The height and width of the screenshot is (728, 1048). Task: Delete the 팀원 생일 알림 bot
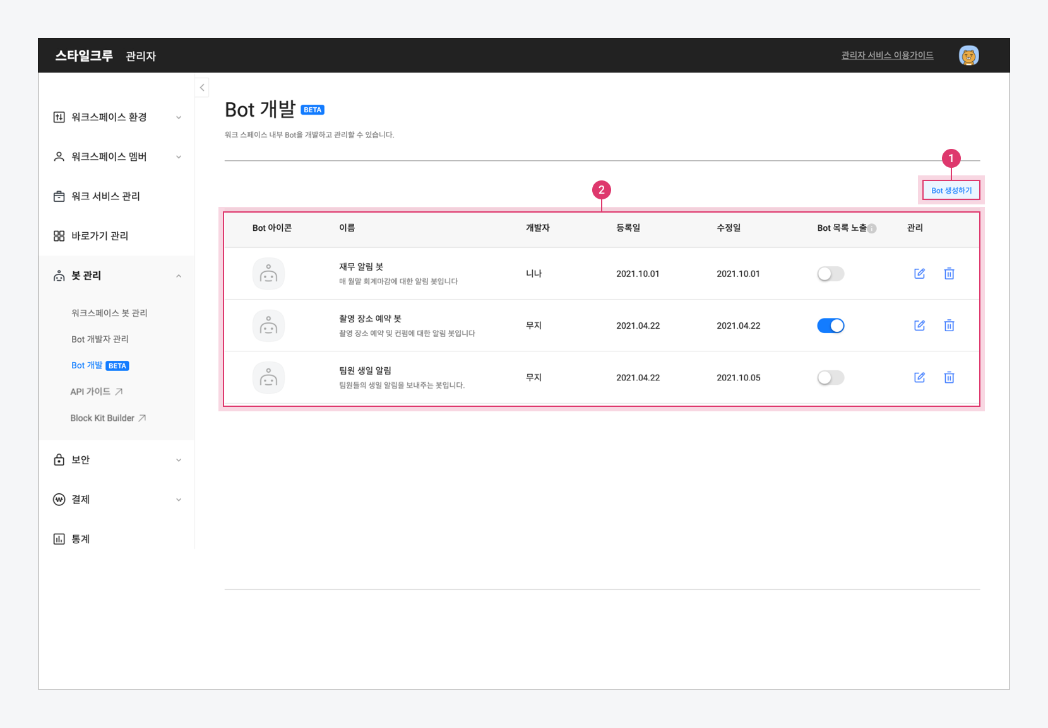pos(949,377)
